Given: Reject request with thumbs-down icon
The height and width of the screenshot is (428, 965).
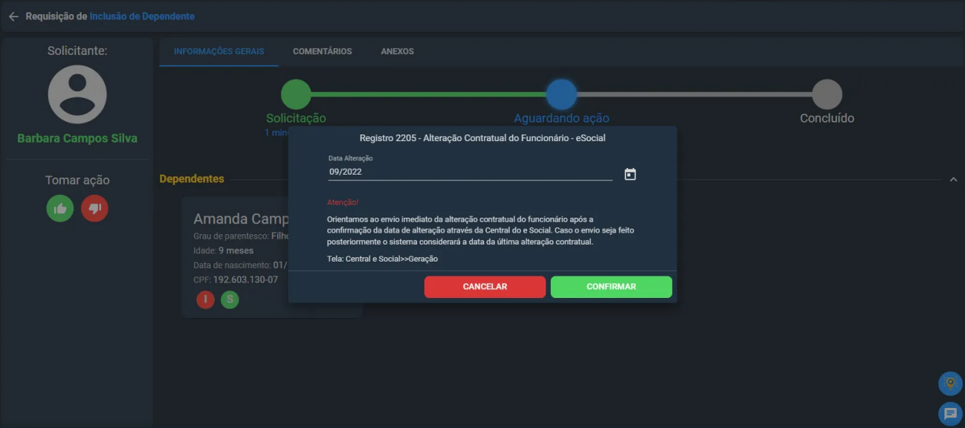Looking at the screenshot, I should click(x=94, y=209).
